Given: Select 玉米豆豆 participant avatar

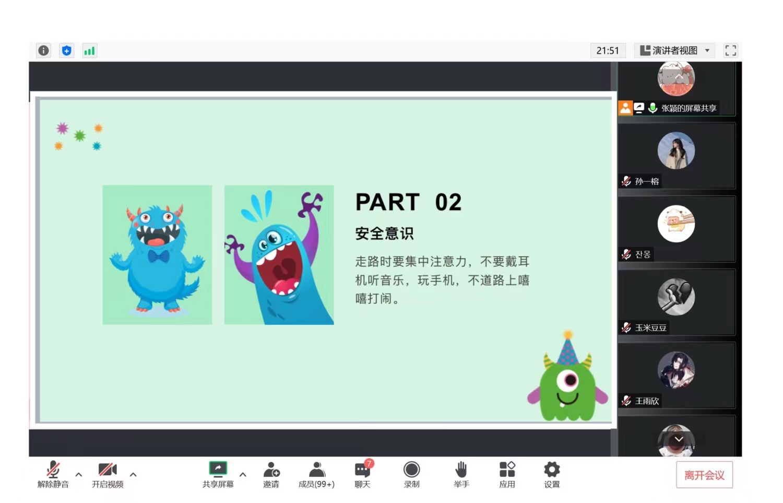Looking at the screenshot, I should click(676, 297).
